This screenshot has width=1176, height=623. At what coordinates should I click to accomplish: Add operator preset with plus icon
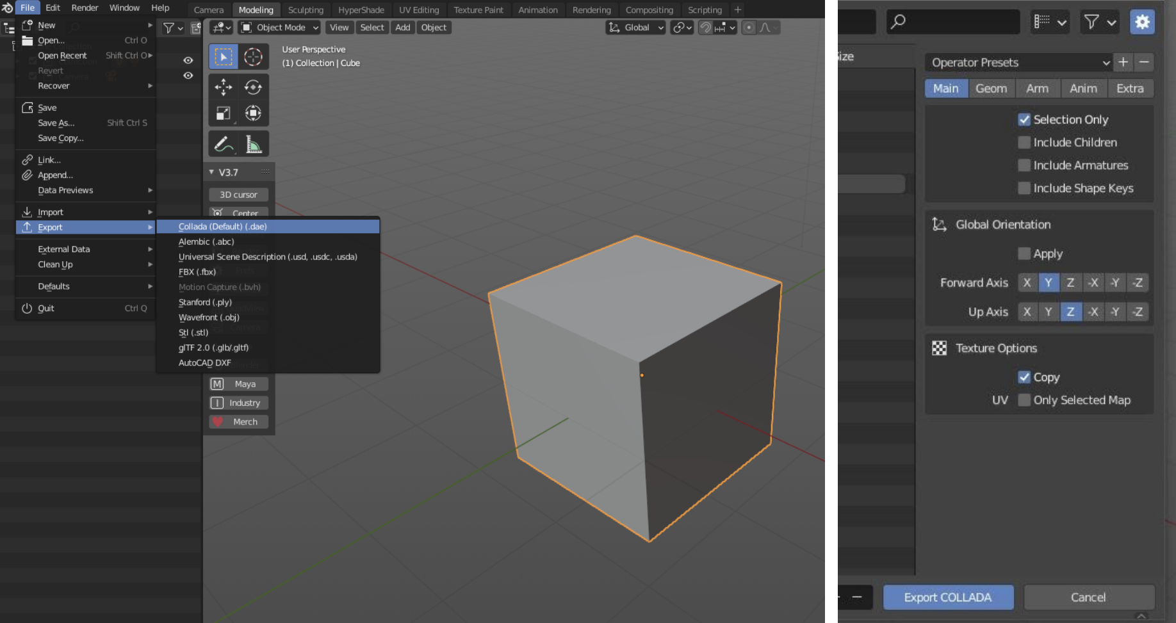coord(1123,62)
